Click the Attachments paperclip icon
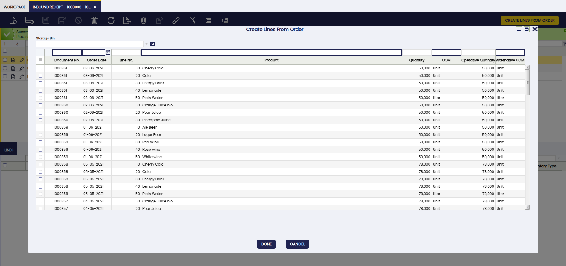566x266 pixels. point(143,20)
